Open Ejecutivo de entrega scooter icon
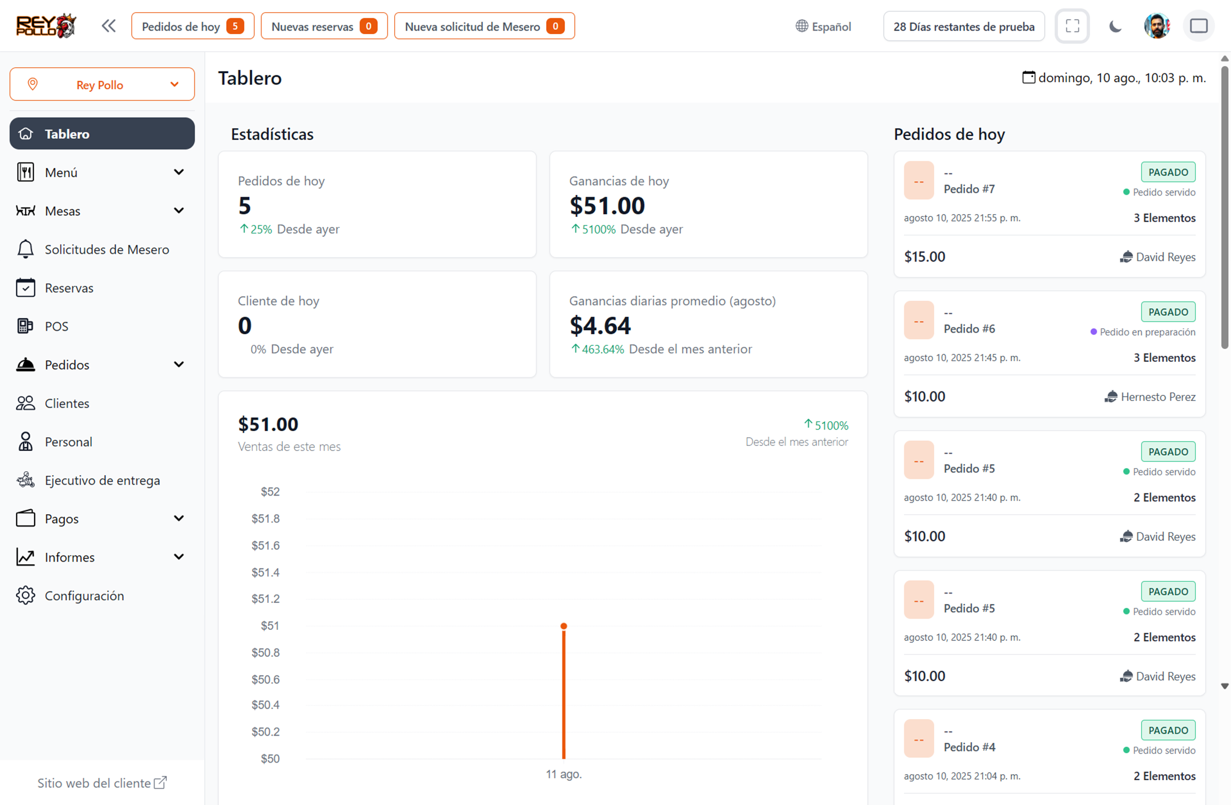Viewport: 1231px width, 805px height. tap(25, 480)
